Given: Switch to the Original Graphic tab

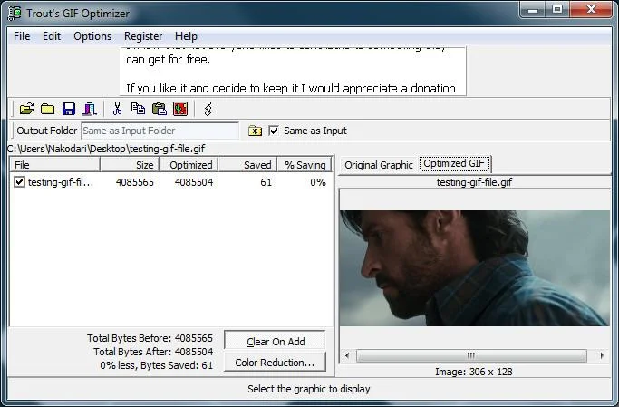Looking at the screenshot, I should click(x=379, y=165).
